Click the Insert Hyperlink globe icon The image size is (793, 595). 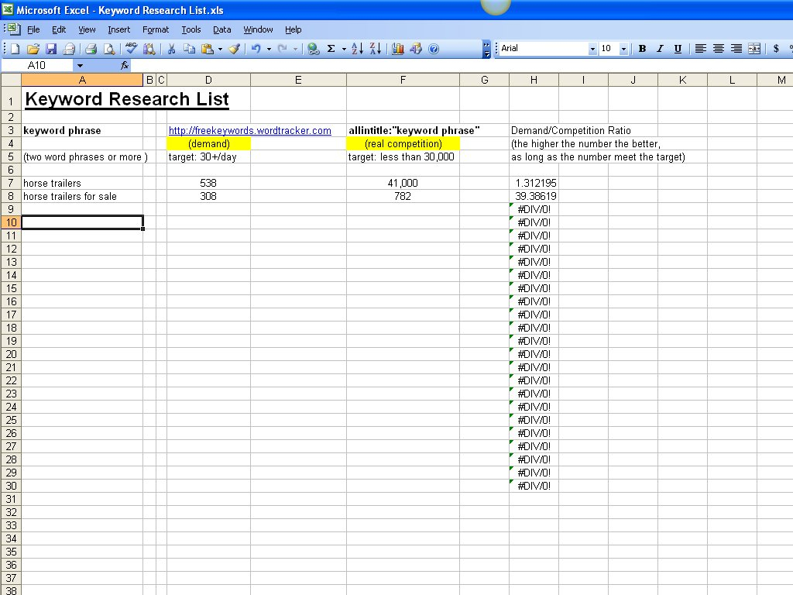click(313, 49)
